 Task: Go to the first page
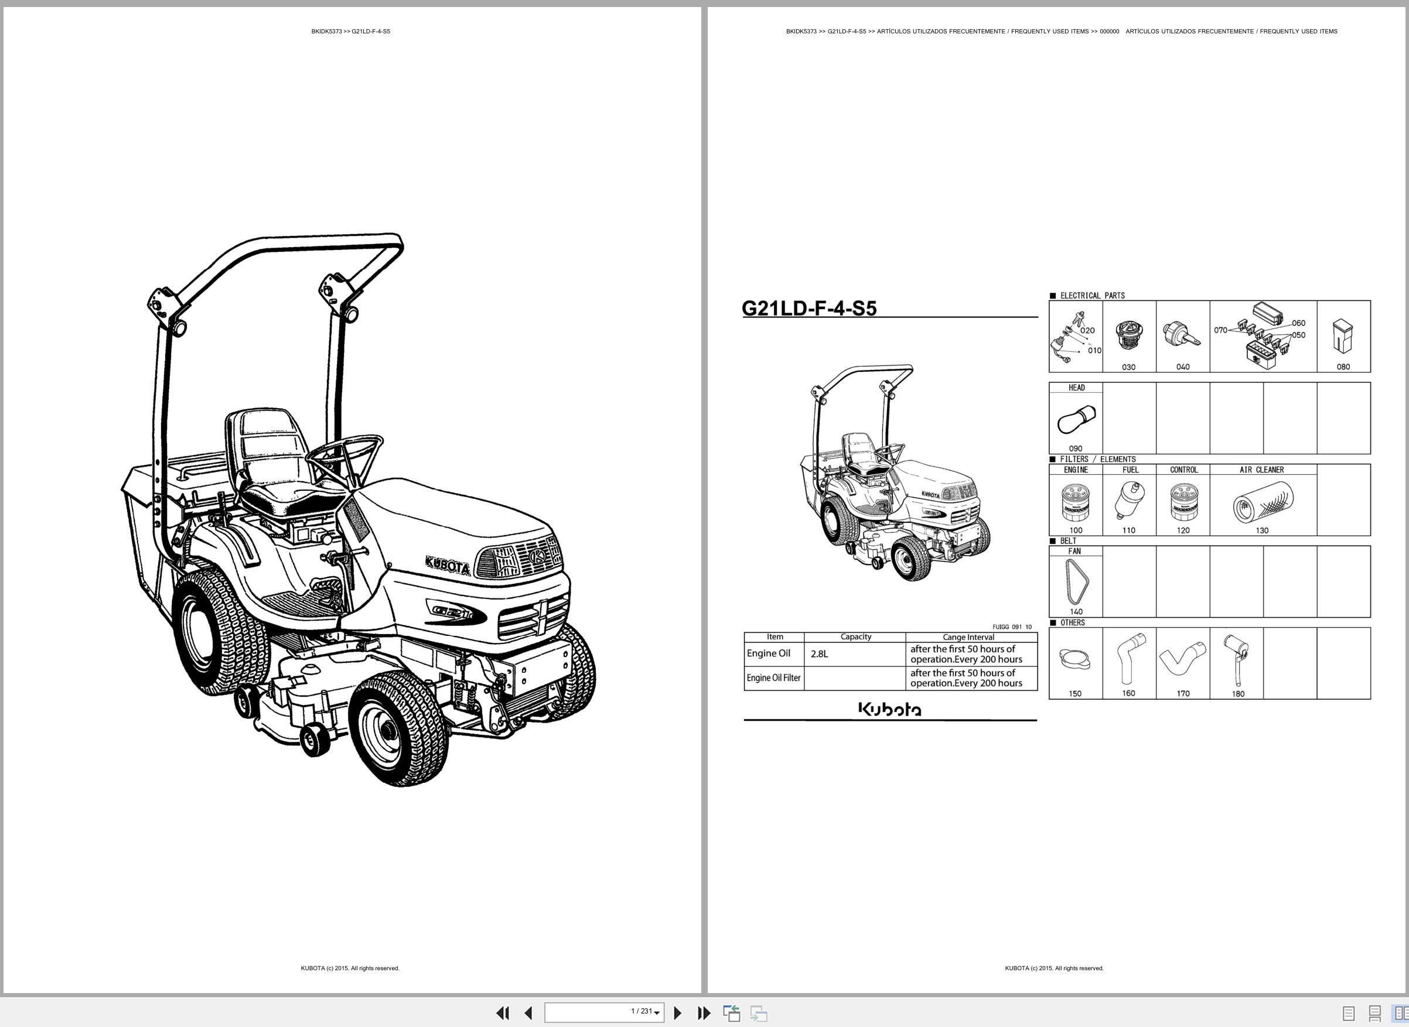pyautogui.click(x=503, y=1013)
